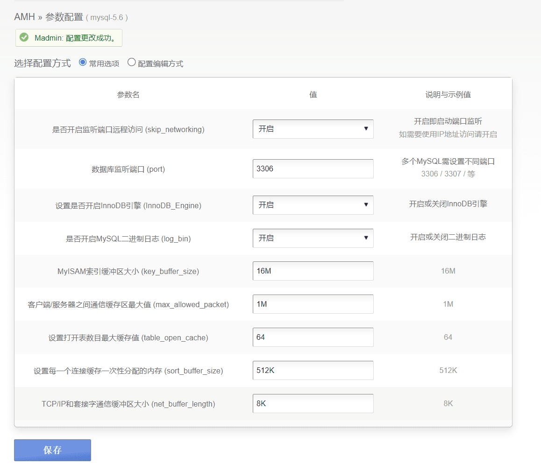This screenshot has height=471, width=541.
Task: Click the 保存 save button
Action: 52,450
